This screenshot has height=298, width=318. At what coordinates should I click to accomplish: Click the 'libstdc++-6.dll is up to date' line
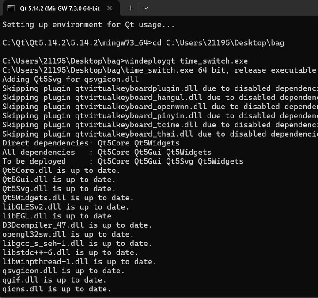70,252
